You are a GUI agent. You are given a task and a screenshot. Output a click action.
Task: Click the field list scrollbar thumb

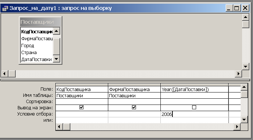[x=57, y=46]
